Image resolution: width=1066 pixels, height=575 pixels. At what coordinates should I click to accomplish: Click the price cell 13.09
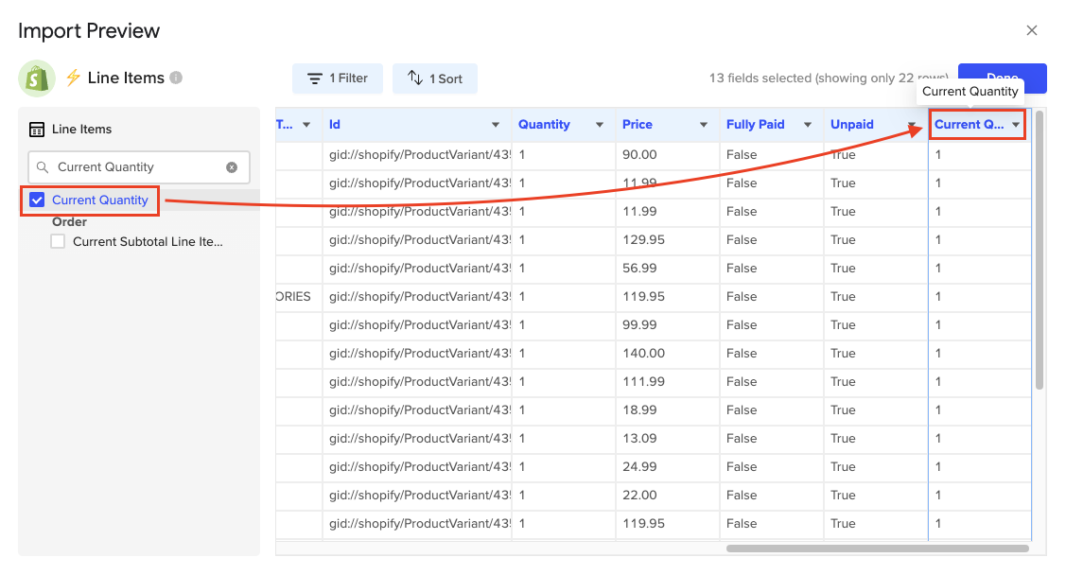click(x=668, y=439)
